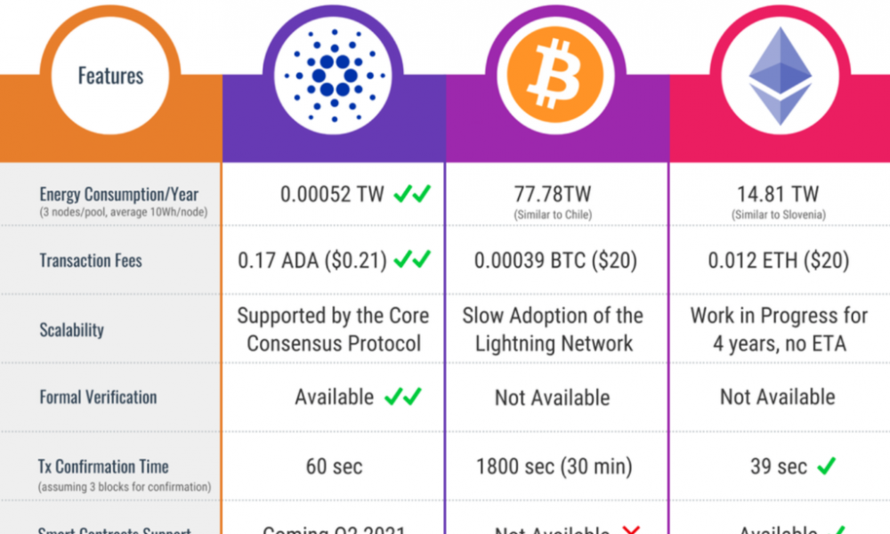The height and width of the screenshot is (534, 890).
Task: Select the Transaction Fees row label
Action: coord(91,261)
